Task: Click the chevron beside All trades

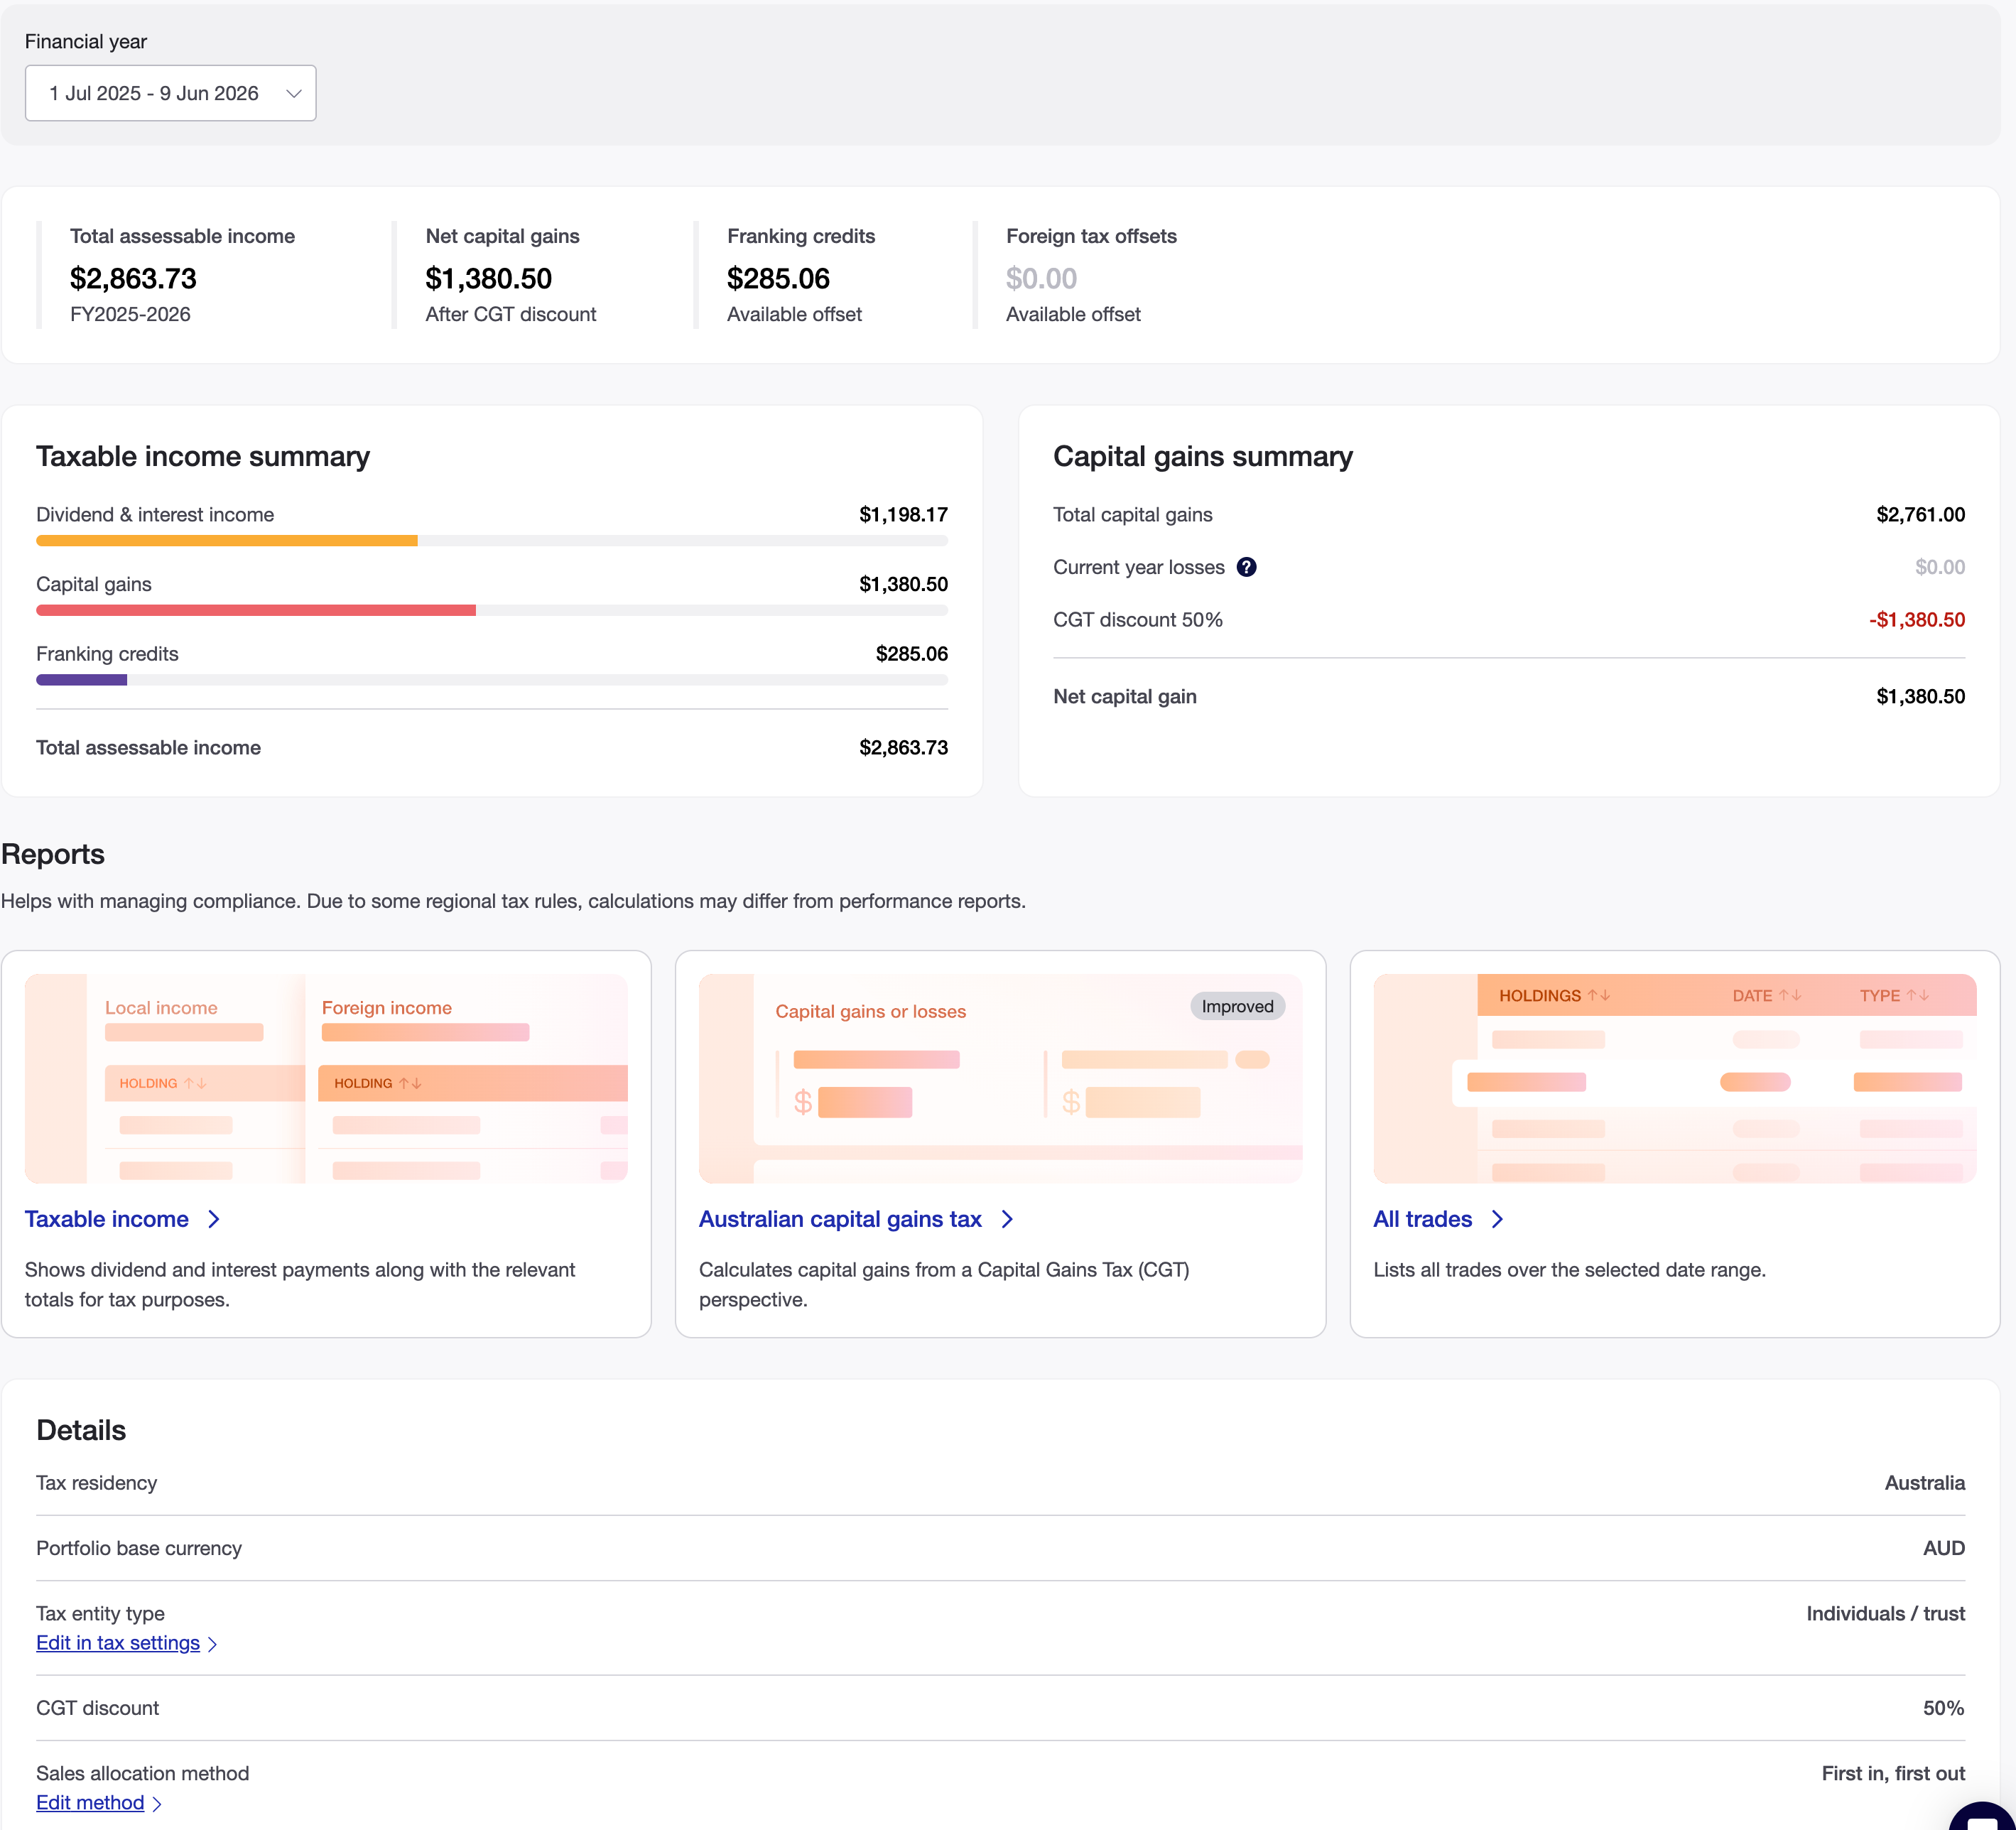Action: pyautogui.click(x=1497, y=1219)
